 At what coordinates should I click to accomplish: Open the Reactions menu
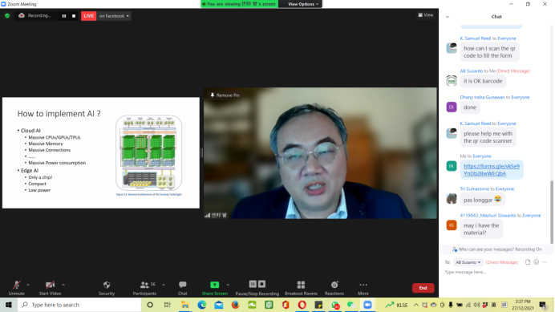tap(334, 288)
